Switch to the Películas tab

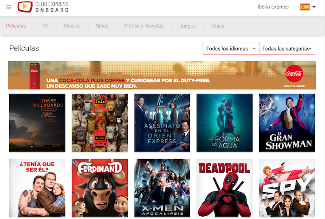(x=16, y=26)
